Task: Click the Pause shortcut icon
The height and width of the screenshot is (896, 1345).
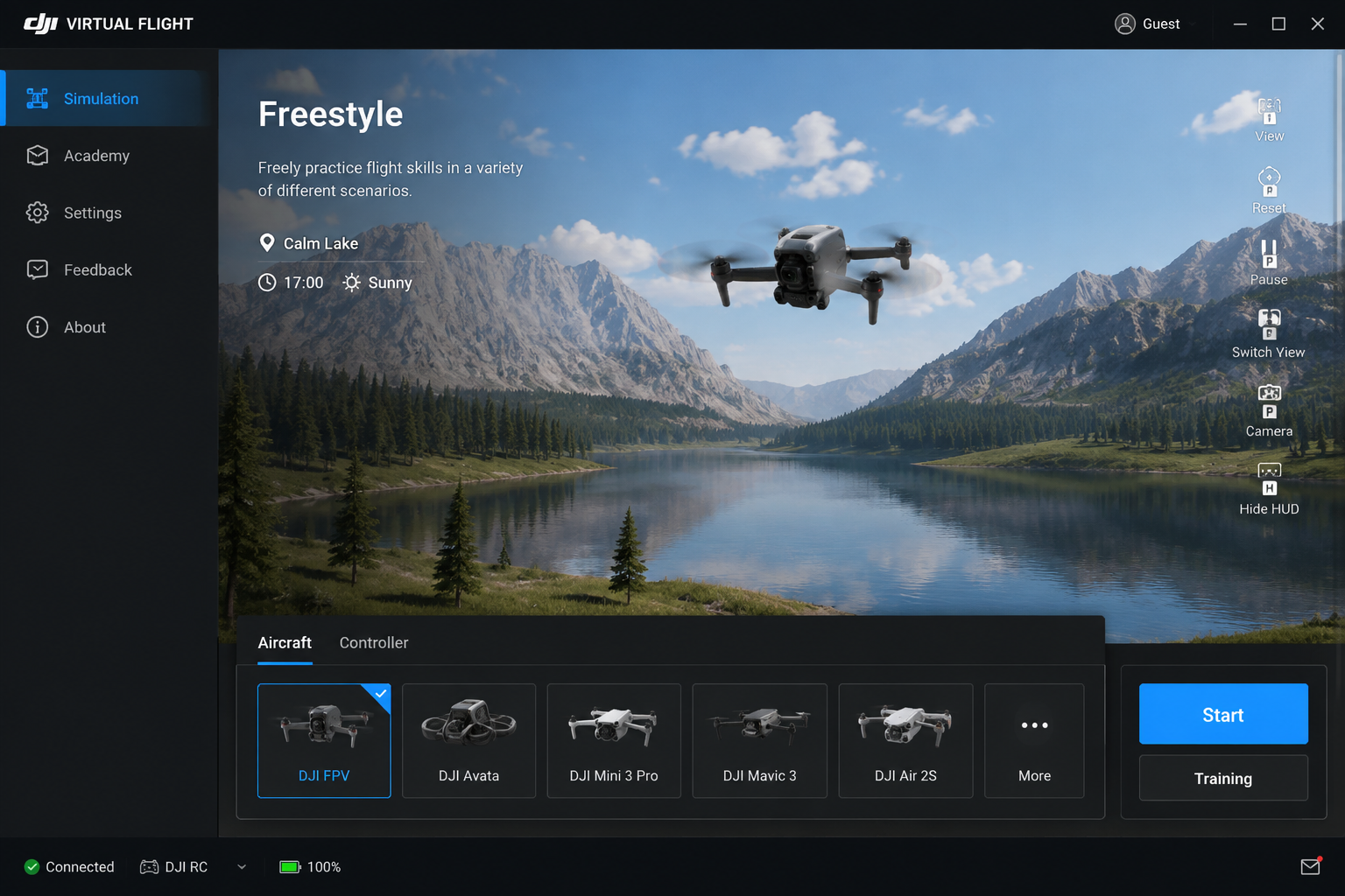Action: pos(1269,254)
